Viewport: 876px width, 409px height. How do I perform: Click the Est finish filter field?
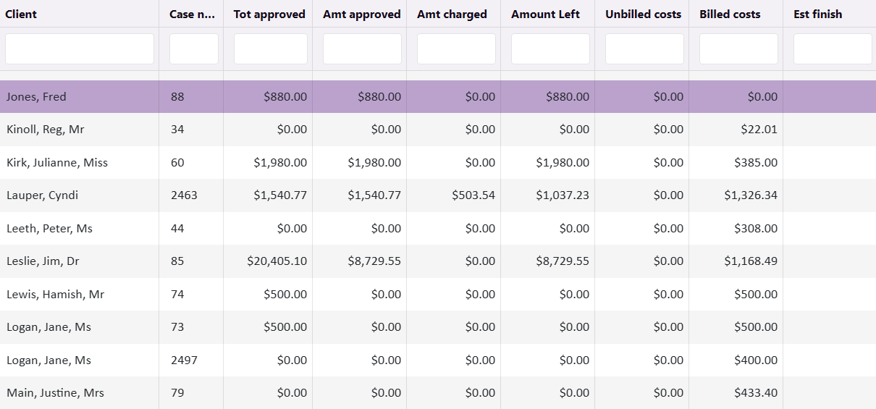tap(833, 49)
